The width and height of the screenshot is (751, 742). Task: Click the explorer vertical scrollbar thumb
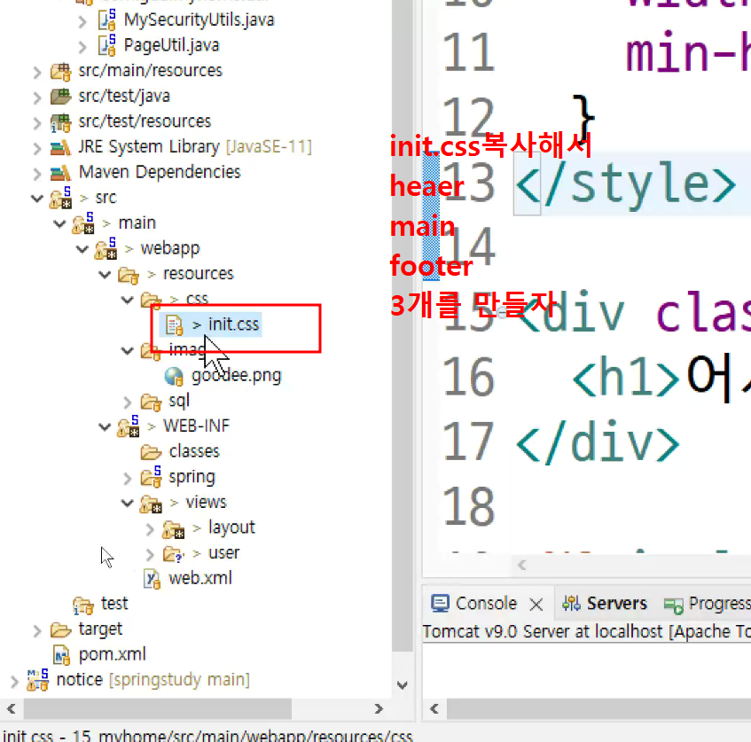[403, 325]
